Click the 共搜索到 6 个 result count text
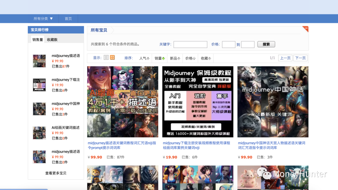This screenshot has width=338, height=190. coord(115,44)
